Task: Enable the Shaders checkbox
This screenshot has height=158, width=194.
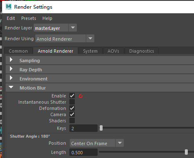Action: click(x=72, y=121)
